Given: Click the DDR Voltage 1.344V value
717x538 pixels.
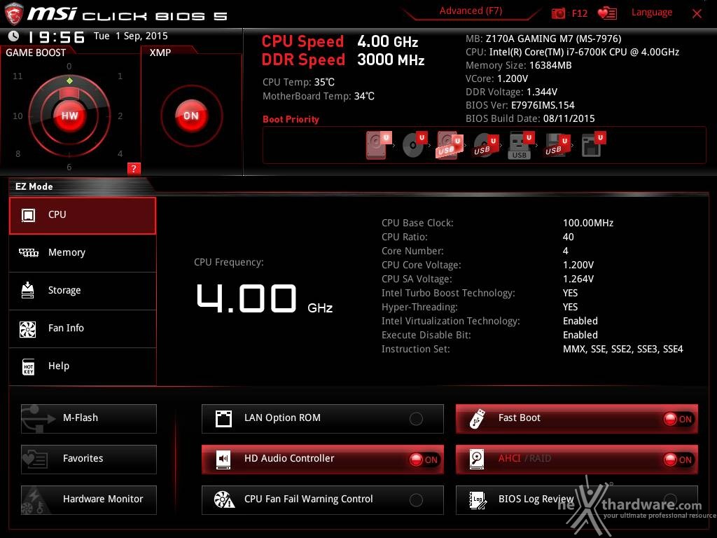Looking at the screenshot, I should tap(541, 92).
